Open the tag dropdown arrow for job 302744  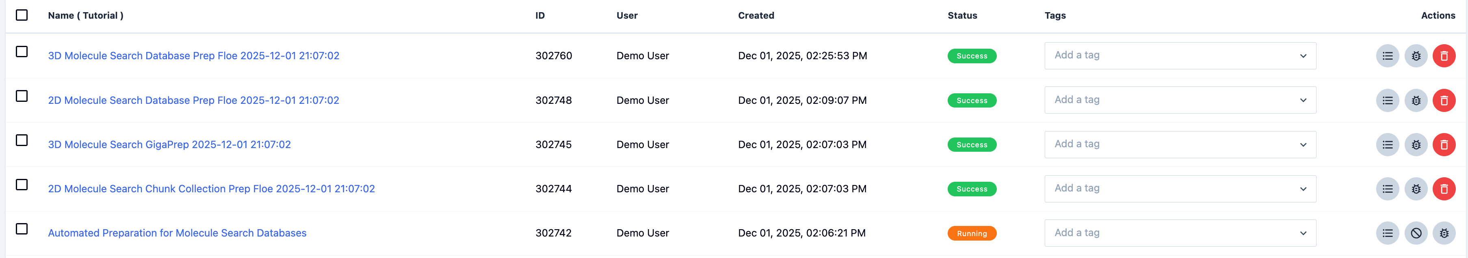point(1303,189)
